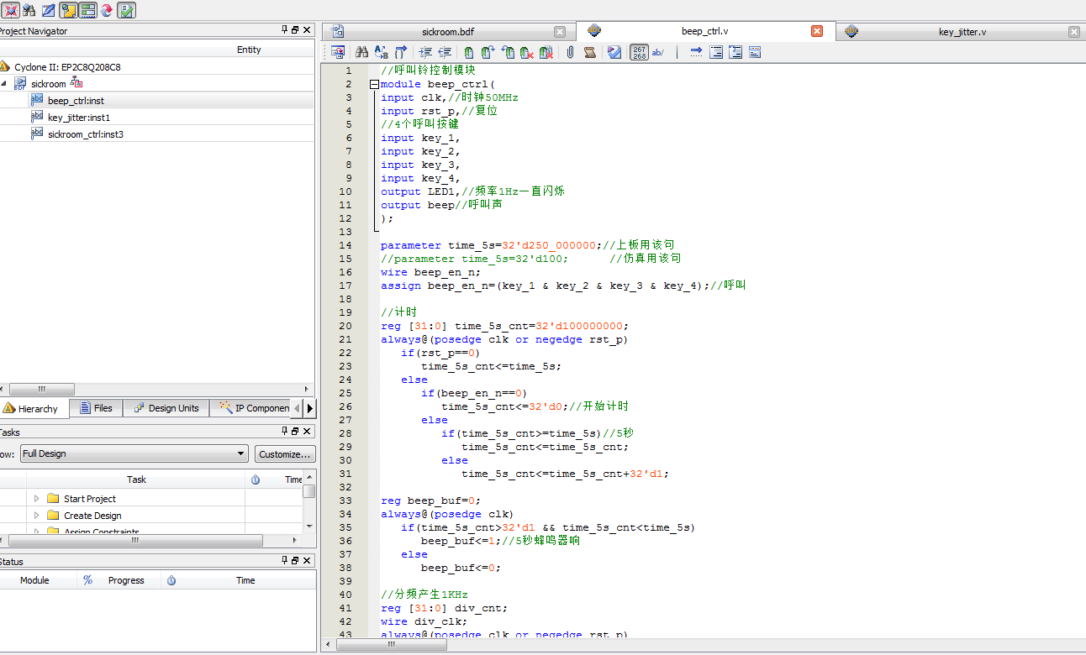Click the paperclip Insert File icon

[x=569, y=52]
